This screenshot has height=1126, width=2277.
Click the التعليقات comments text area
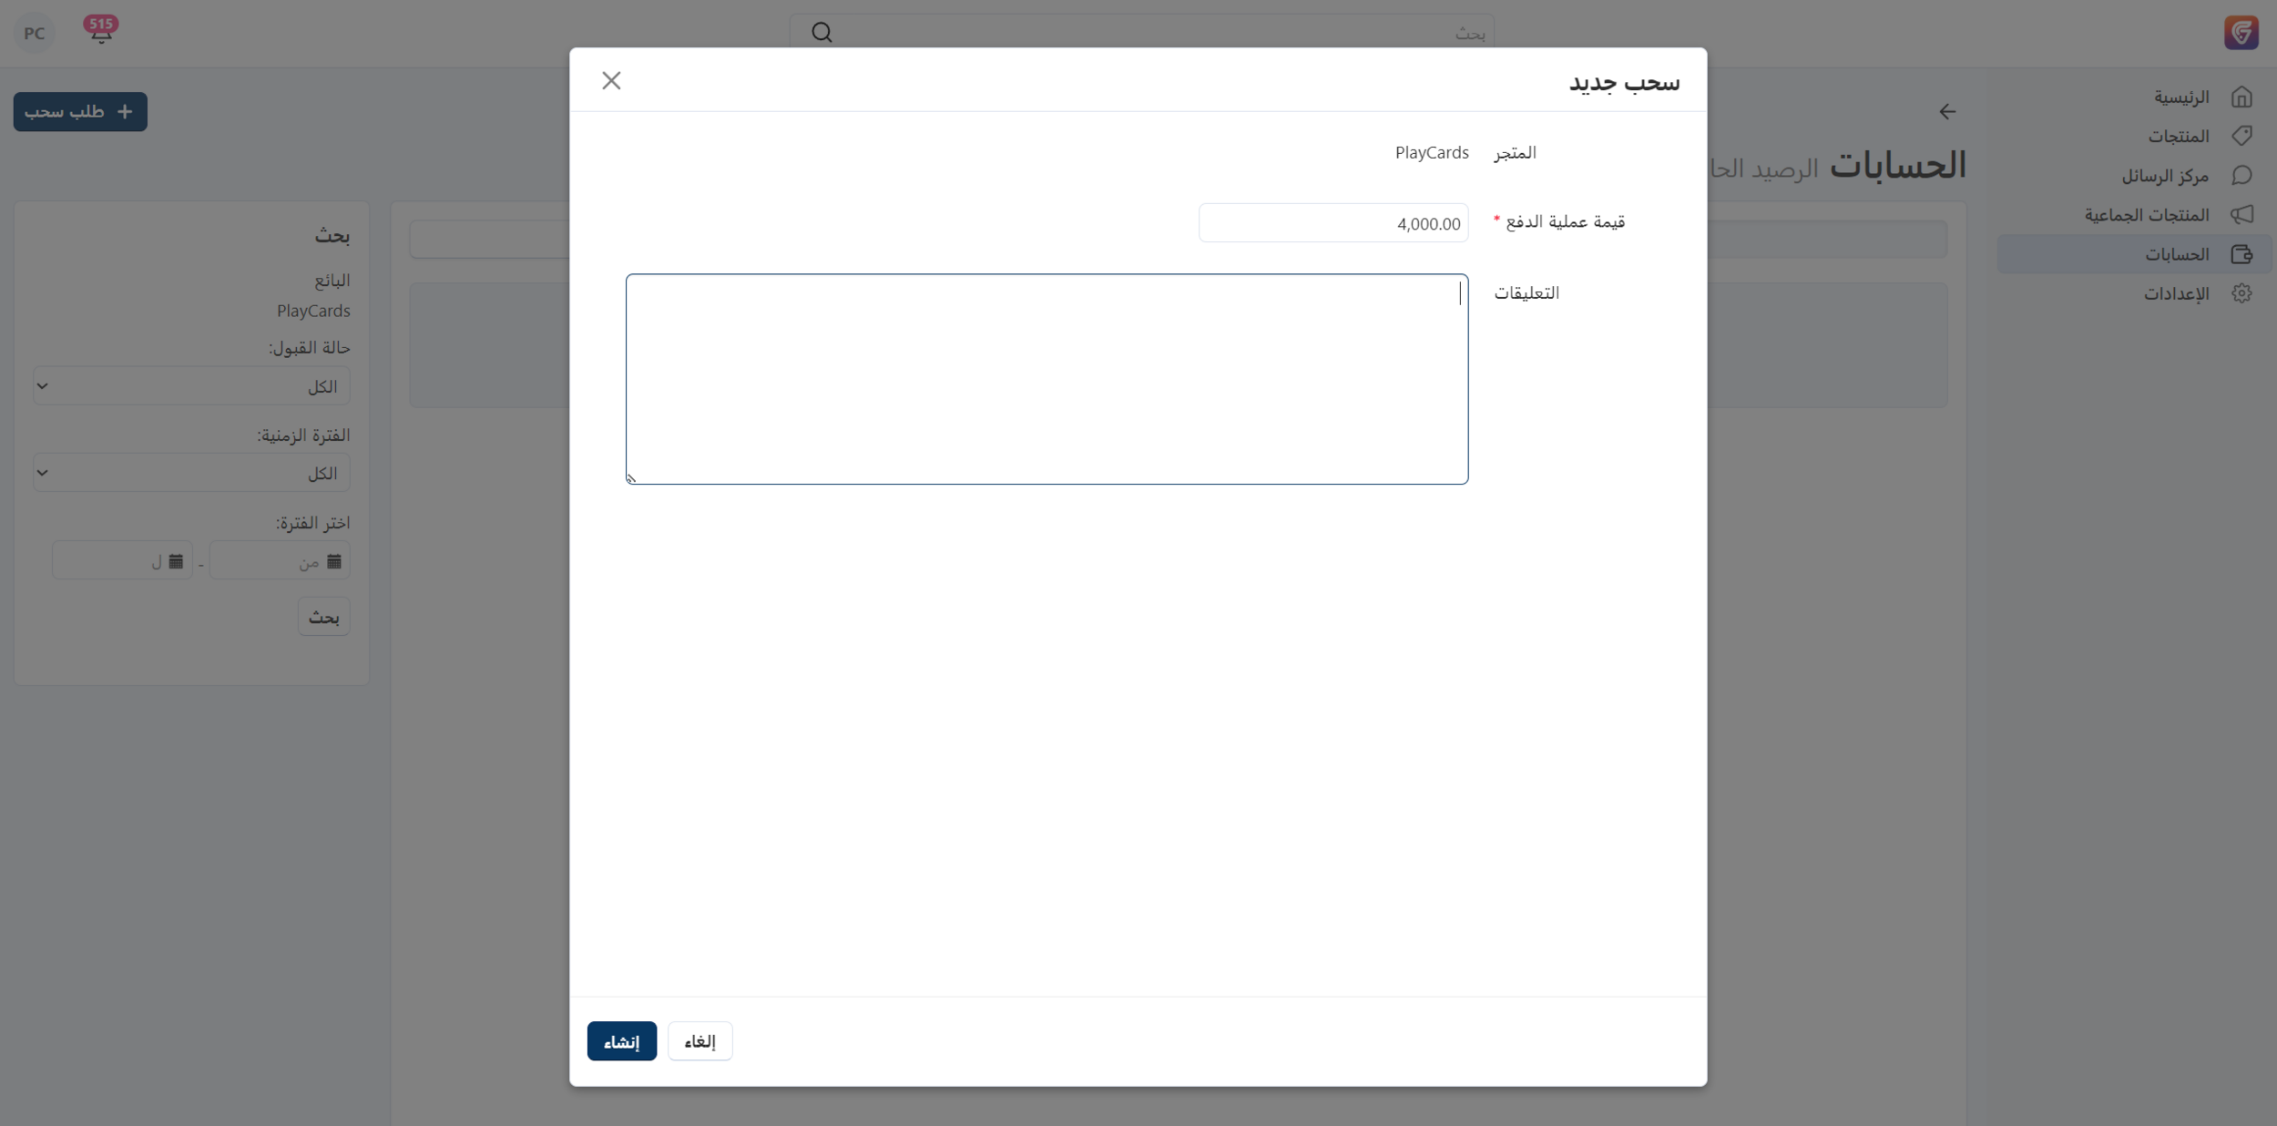click(x=1047, y=379)
